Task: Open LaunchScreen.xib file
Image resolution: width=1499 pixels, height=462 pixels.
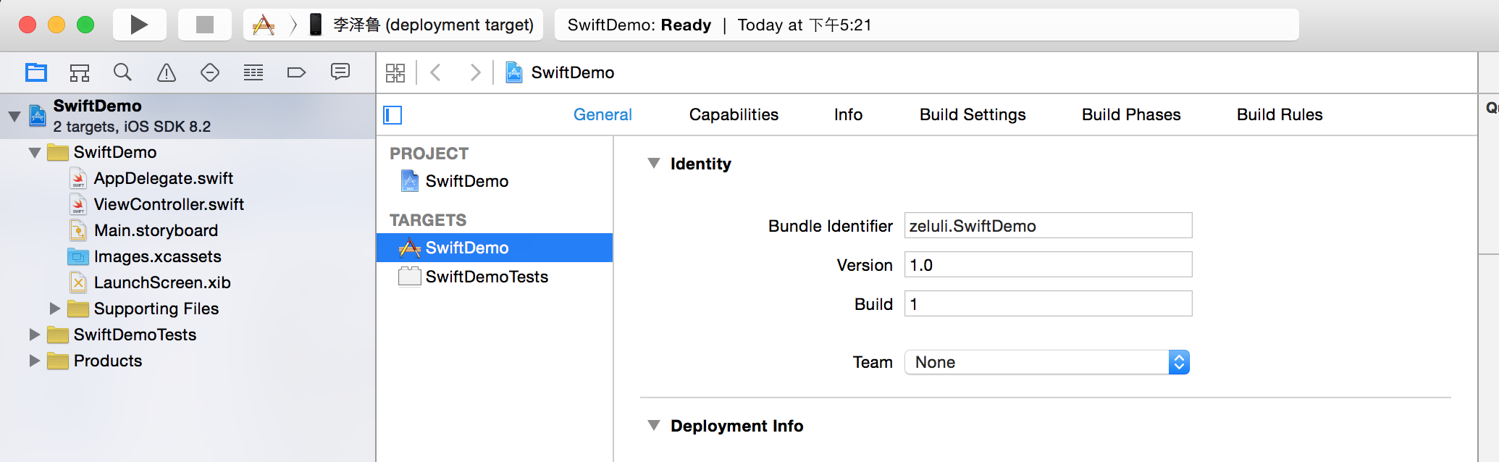Action: (x=162, y=282)
